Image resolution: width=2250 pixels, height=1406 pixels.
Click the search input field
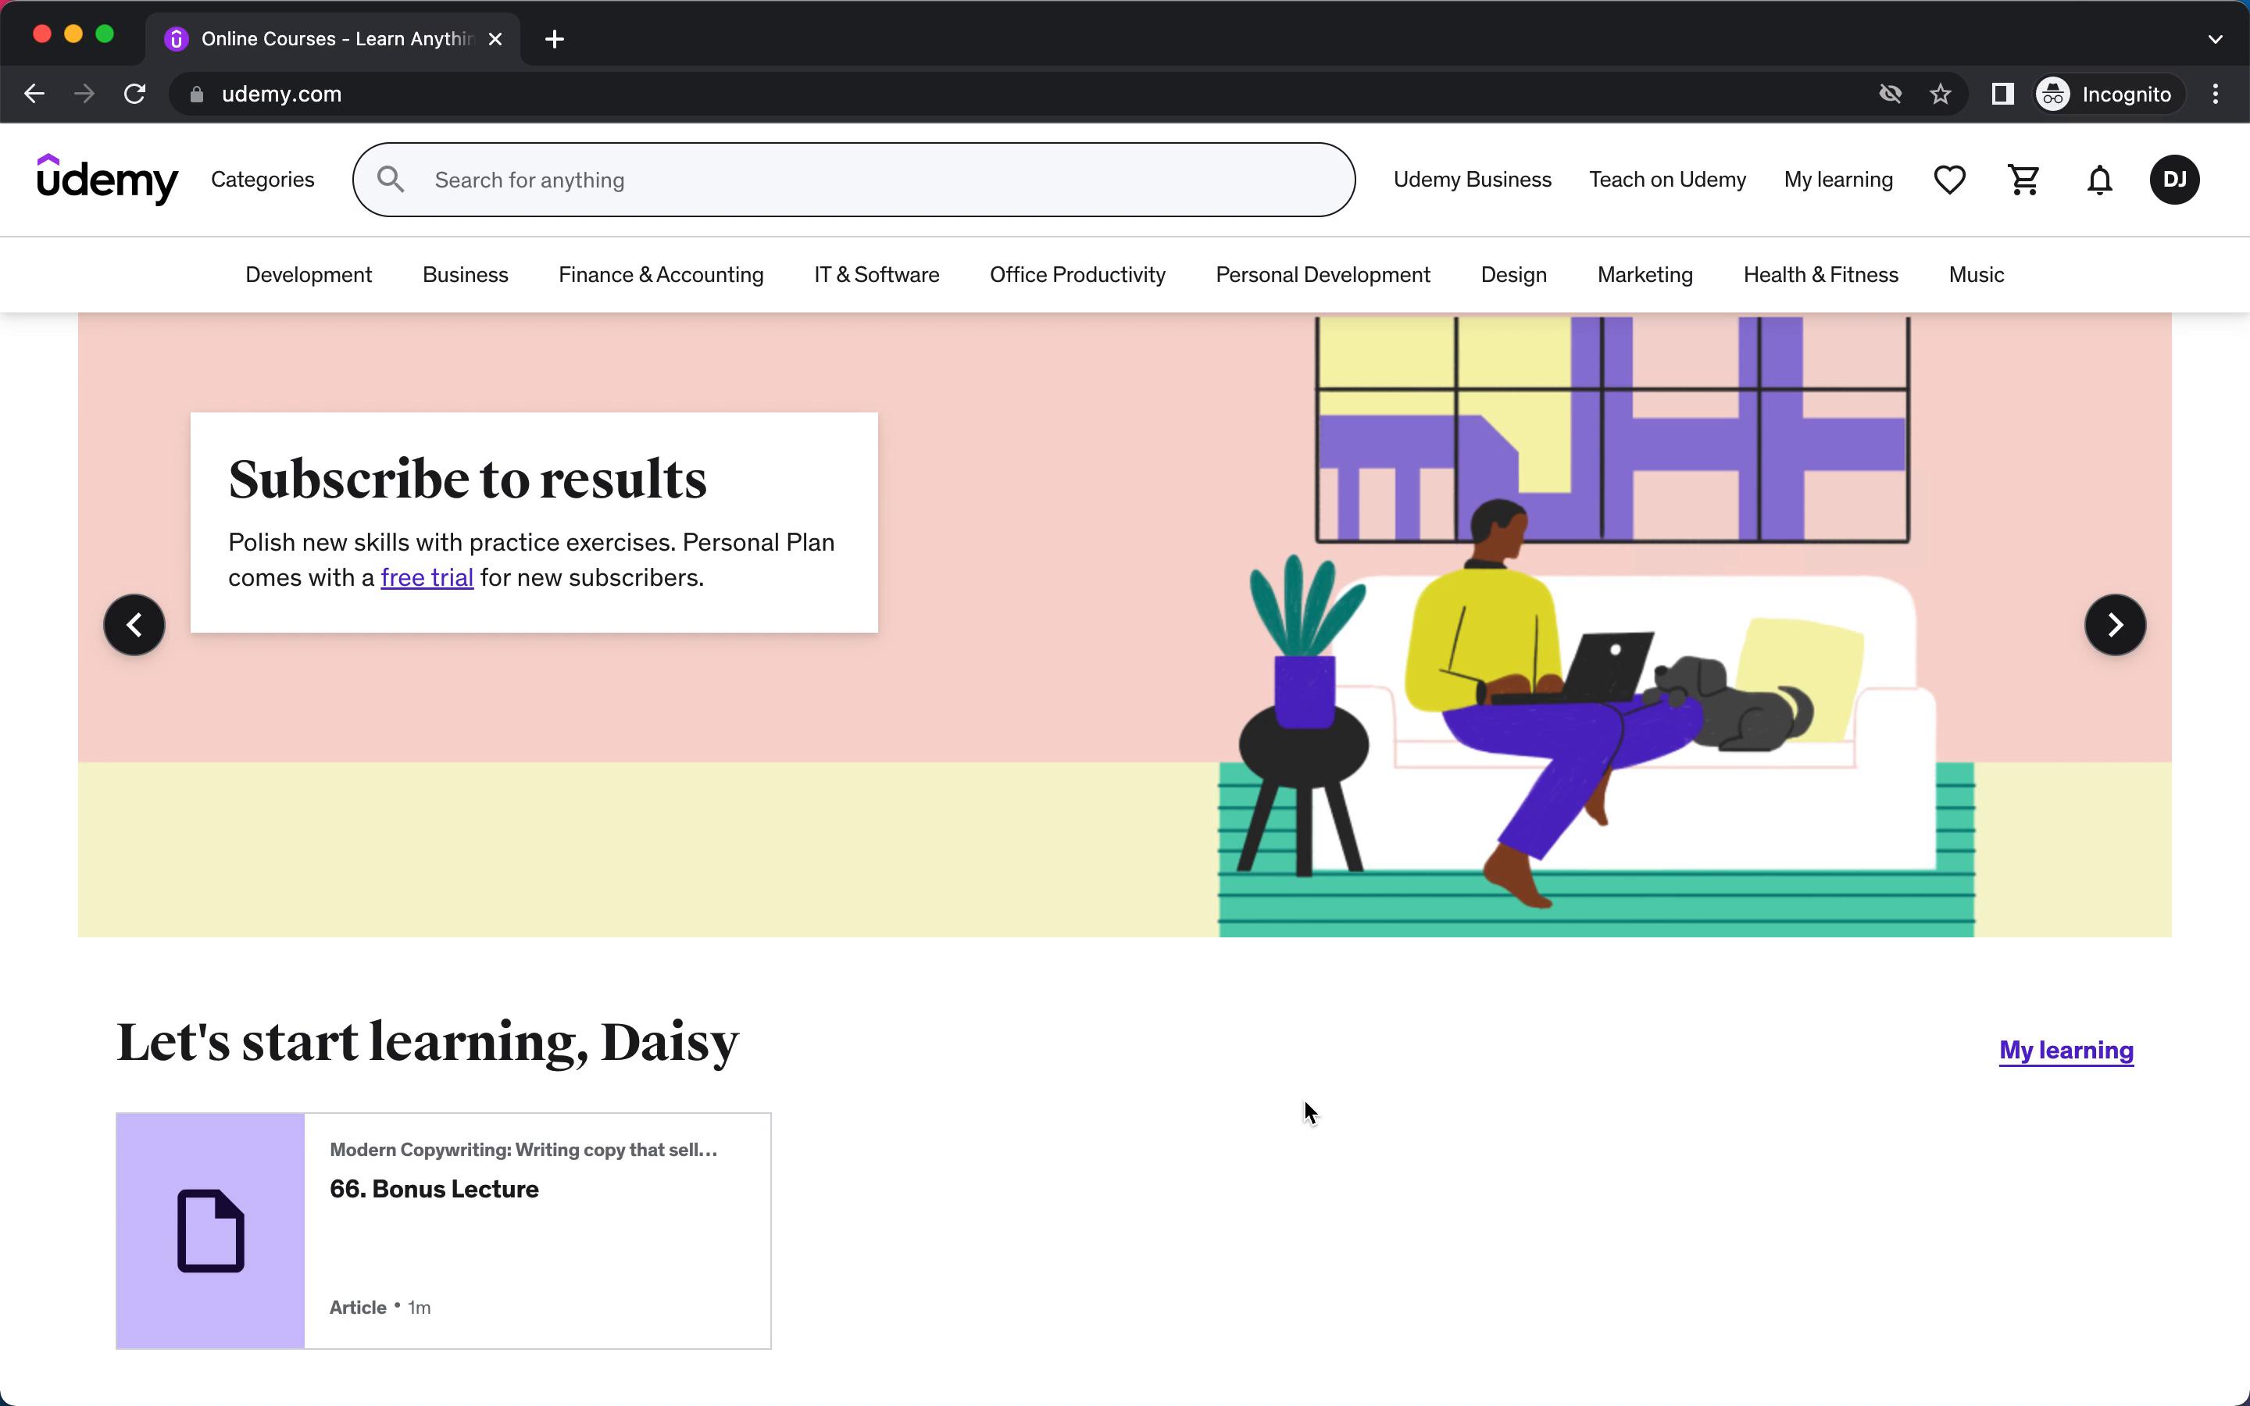pos(854,178)
